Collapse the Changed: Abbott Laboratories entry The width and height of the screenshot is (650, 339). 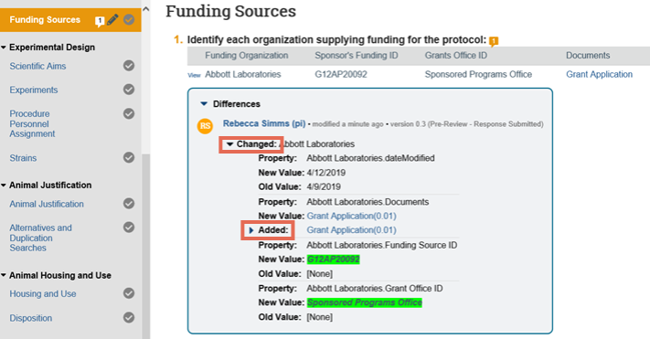tap(229, 144)
